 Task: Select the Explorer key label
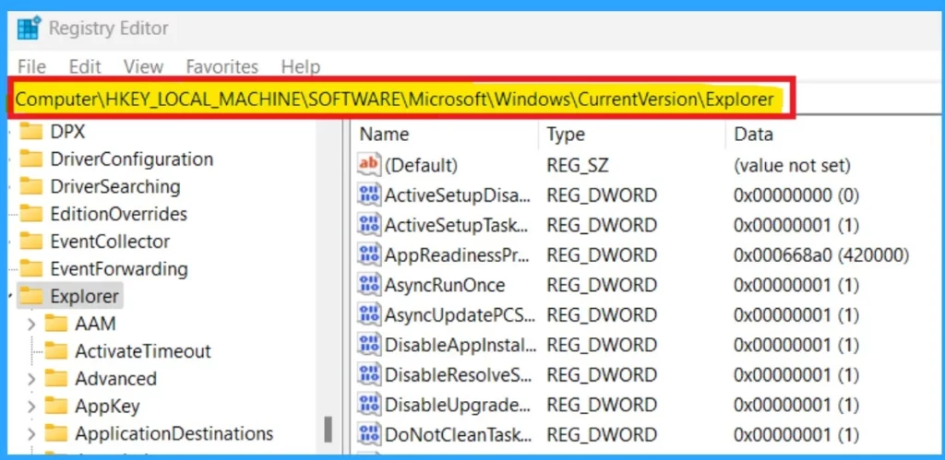point(85,296)
